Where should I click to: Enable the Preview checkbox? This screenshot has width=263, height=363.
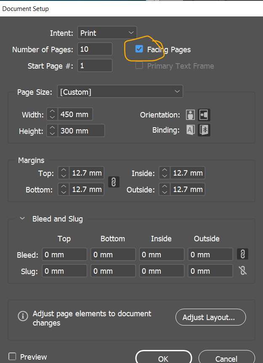tap(12, 356)
